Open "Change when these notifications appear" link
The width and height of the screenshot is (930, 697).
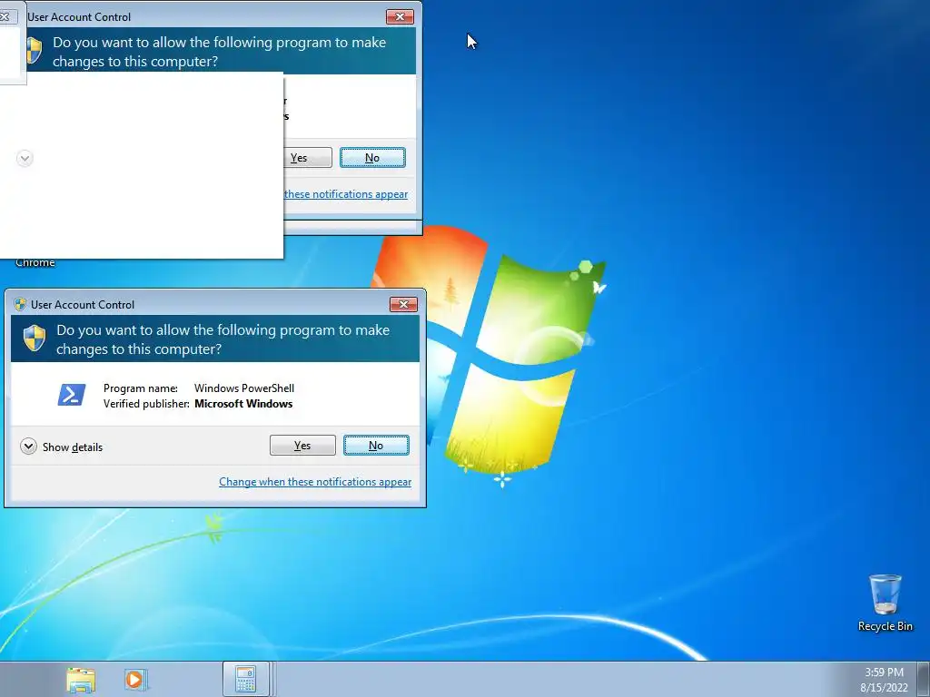[x=315, y=482]
